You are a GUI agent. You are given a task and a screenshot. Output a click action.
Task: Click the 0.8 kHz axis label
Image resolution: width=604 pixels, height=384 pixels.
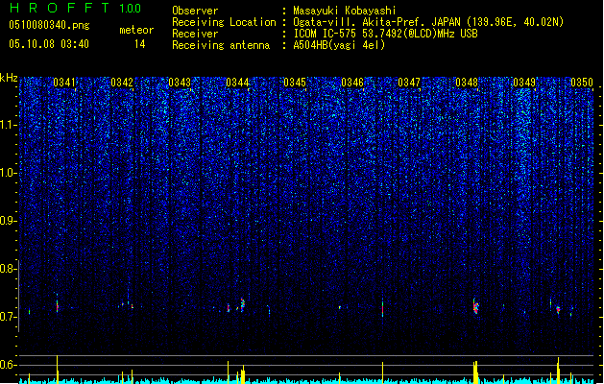coord(9,269)
